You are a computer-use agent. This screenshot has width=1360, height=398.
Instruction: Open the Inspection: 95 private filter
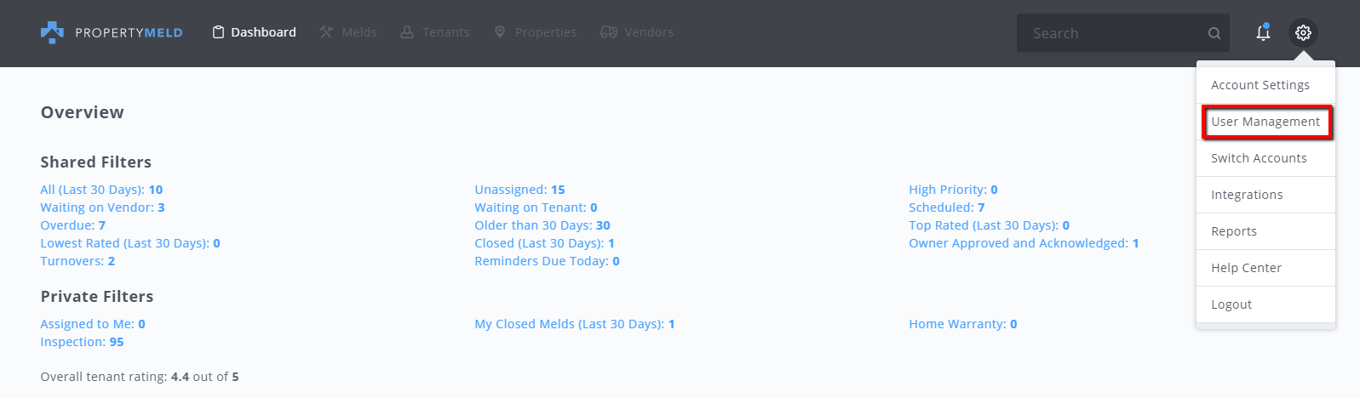tap(82, 342)
